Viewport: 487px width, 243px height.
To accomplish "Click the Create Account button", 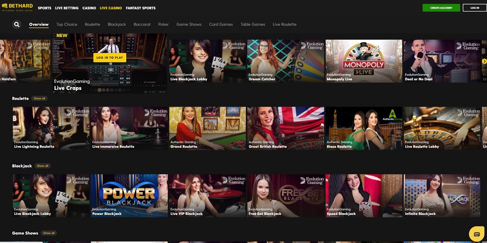I will click(x=441, y=7).
